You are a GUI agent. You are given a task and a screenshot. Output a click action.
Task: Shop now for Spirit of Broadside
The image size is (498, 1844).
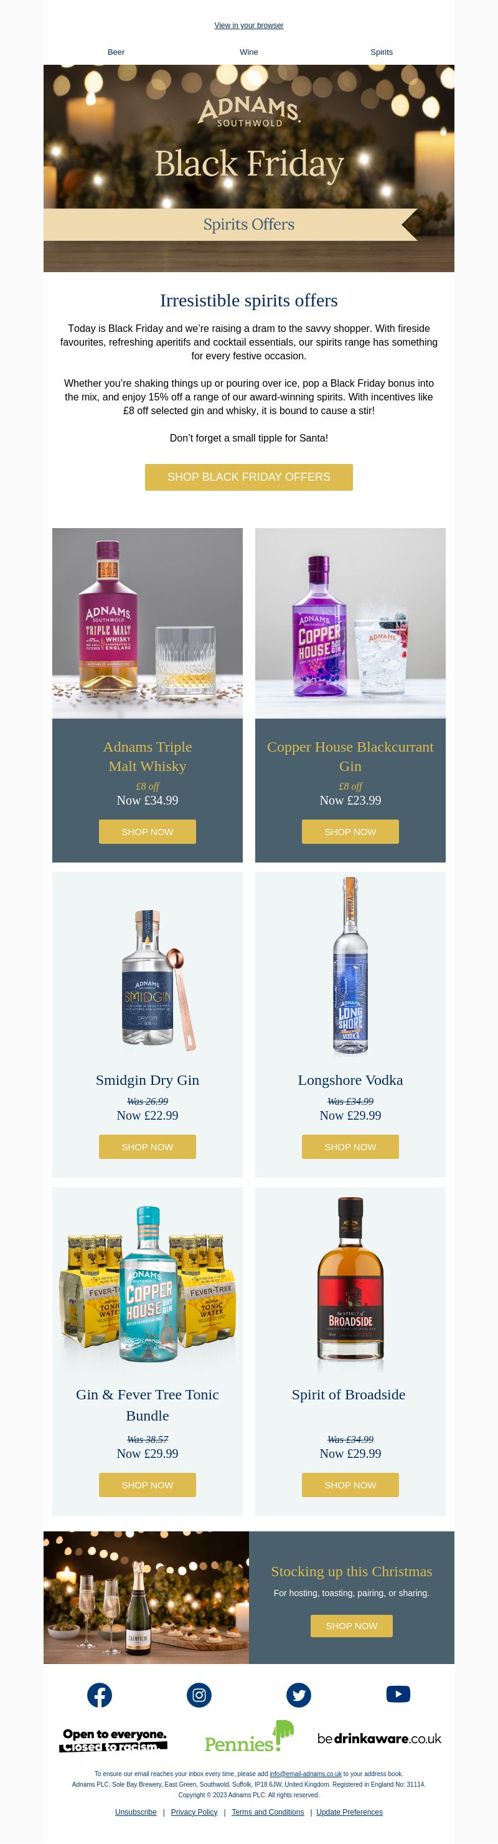350,1485
